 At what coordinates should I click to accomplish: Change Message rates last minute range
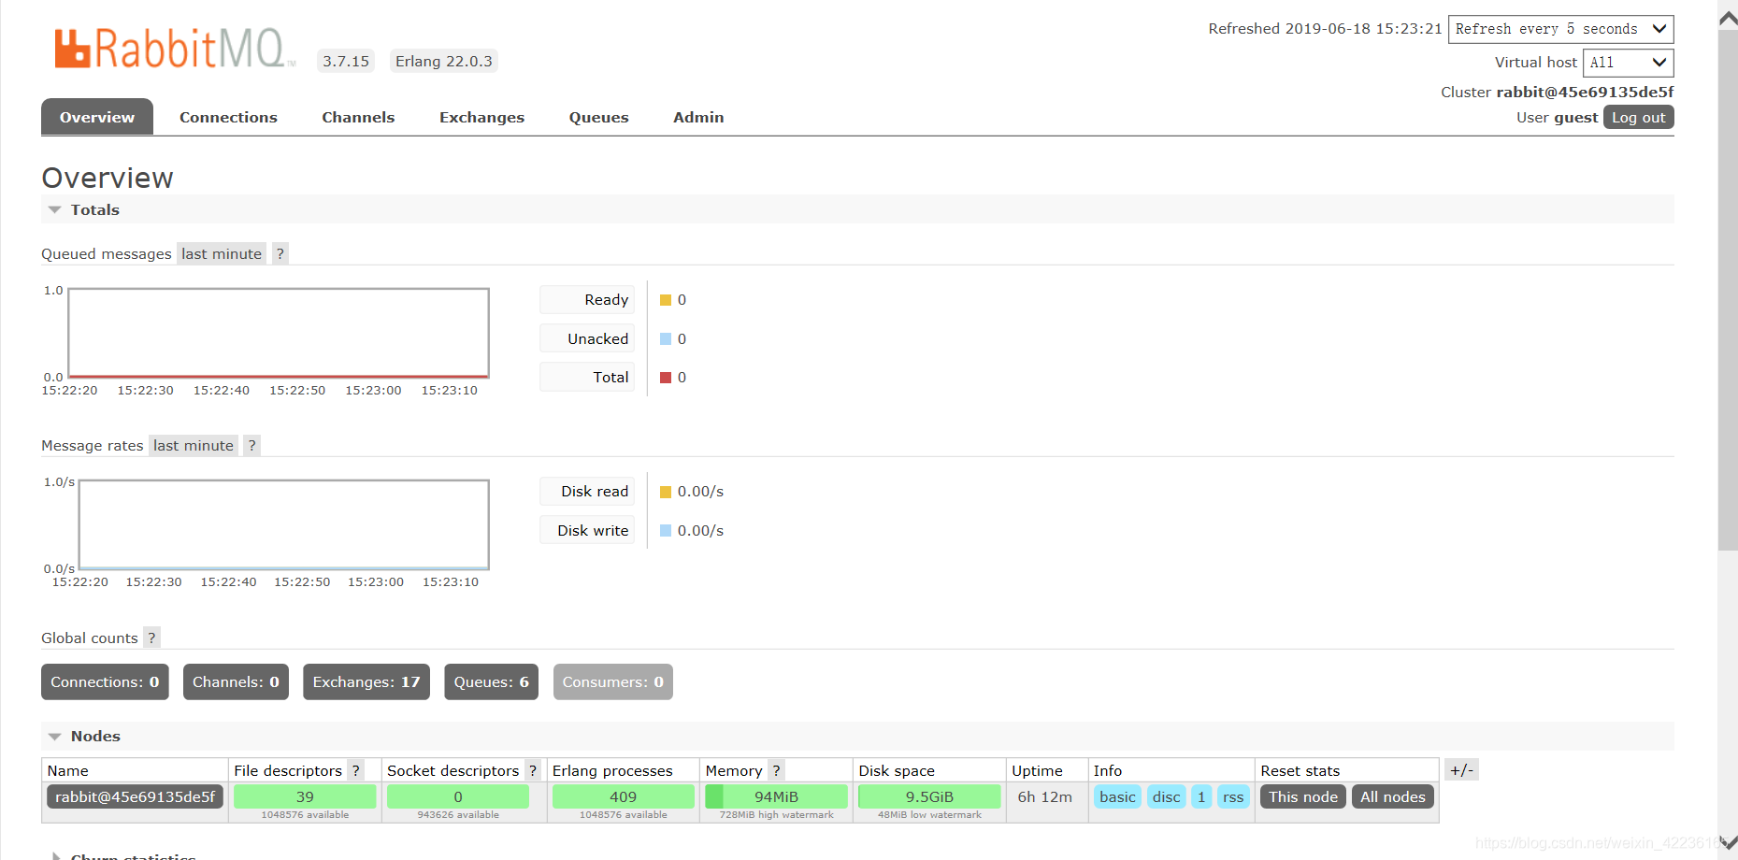(194, 445)
